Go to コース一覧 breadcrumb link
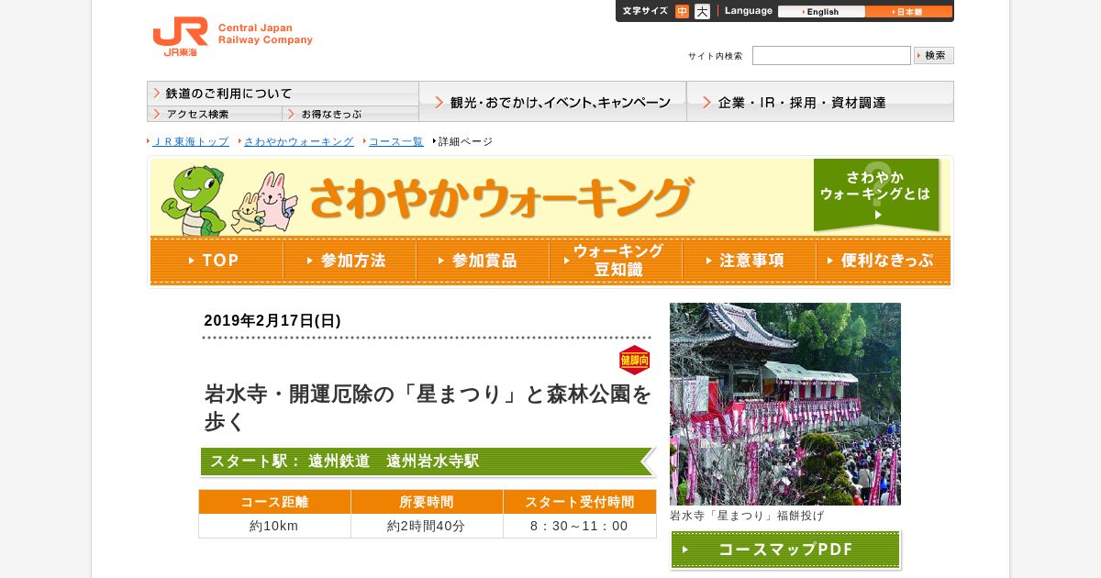The image size is (1101, 578). click(x=396, y=141)
